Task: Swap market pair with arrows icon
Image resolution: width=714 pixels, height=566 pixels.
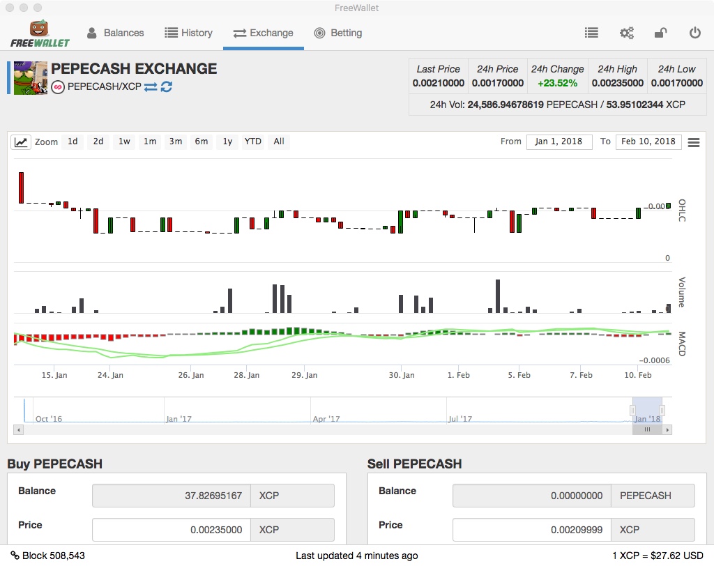Action: [151, 86]
